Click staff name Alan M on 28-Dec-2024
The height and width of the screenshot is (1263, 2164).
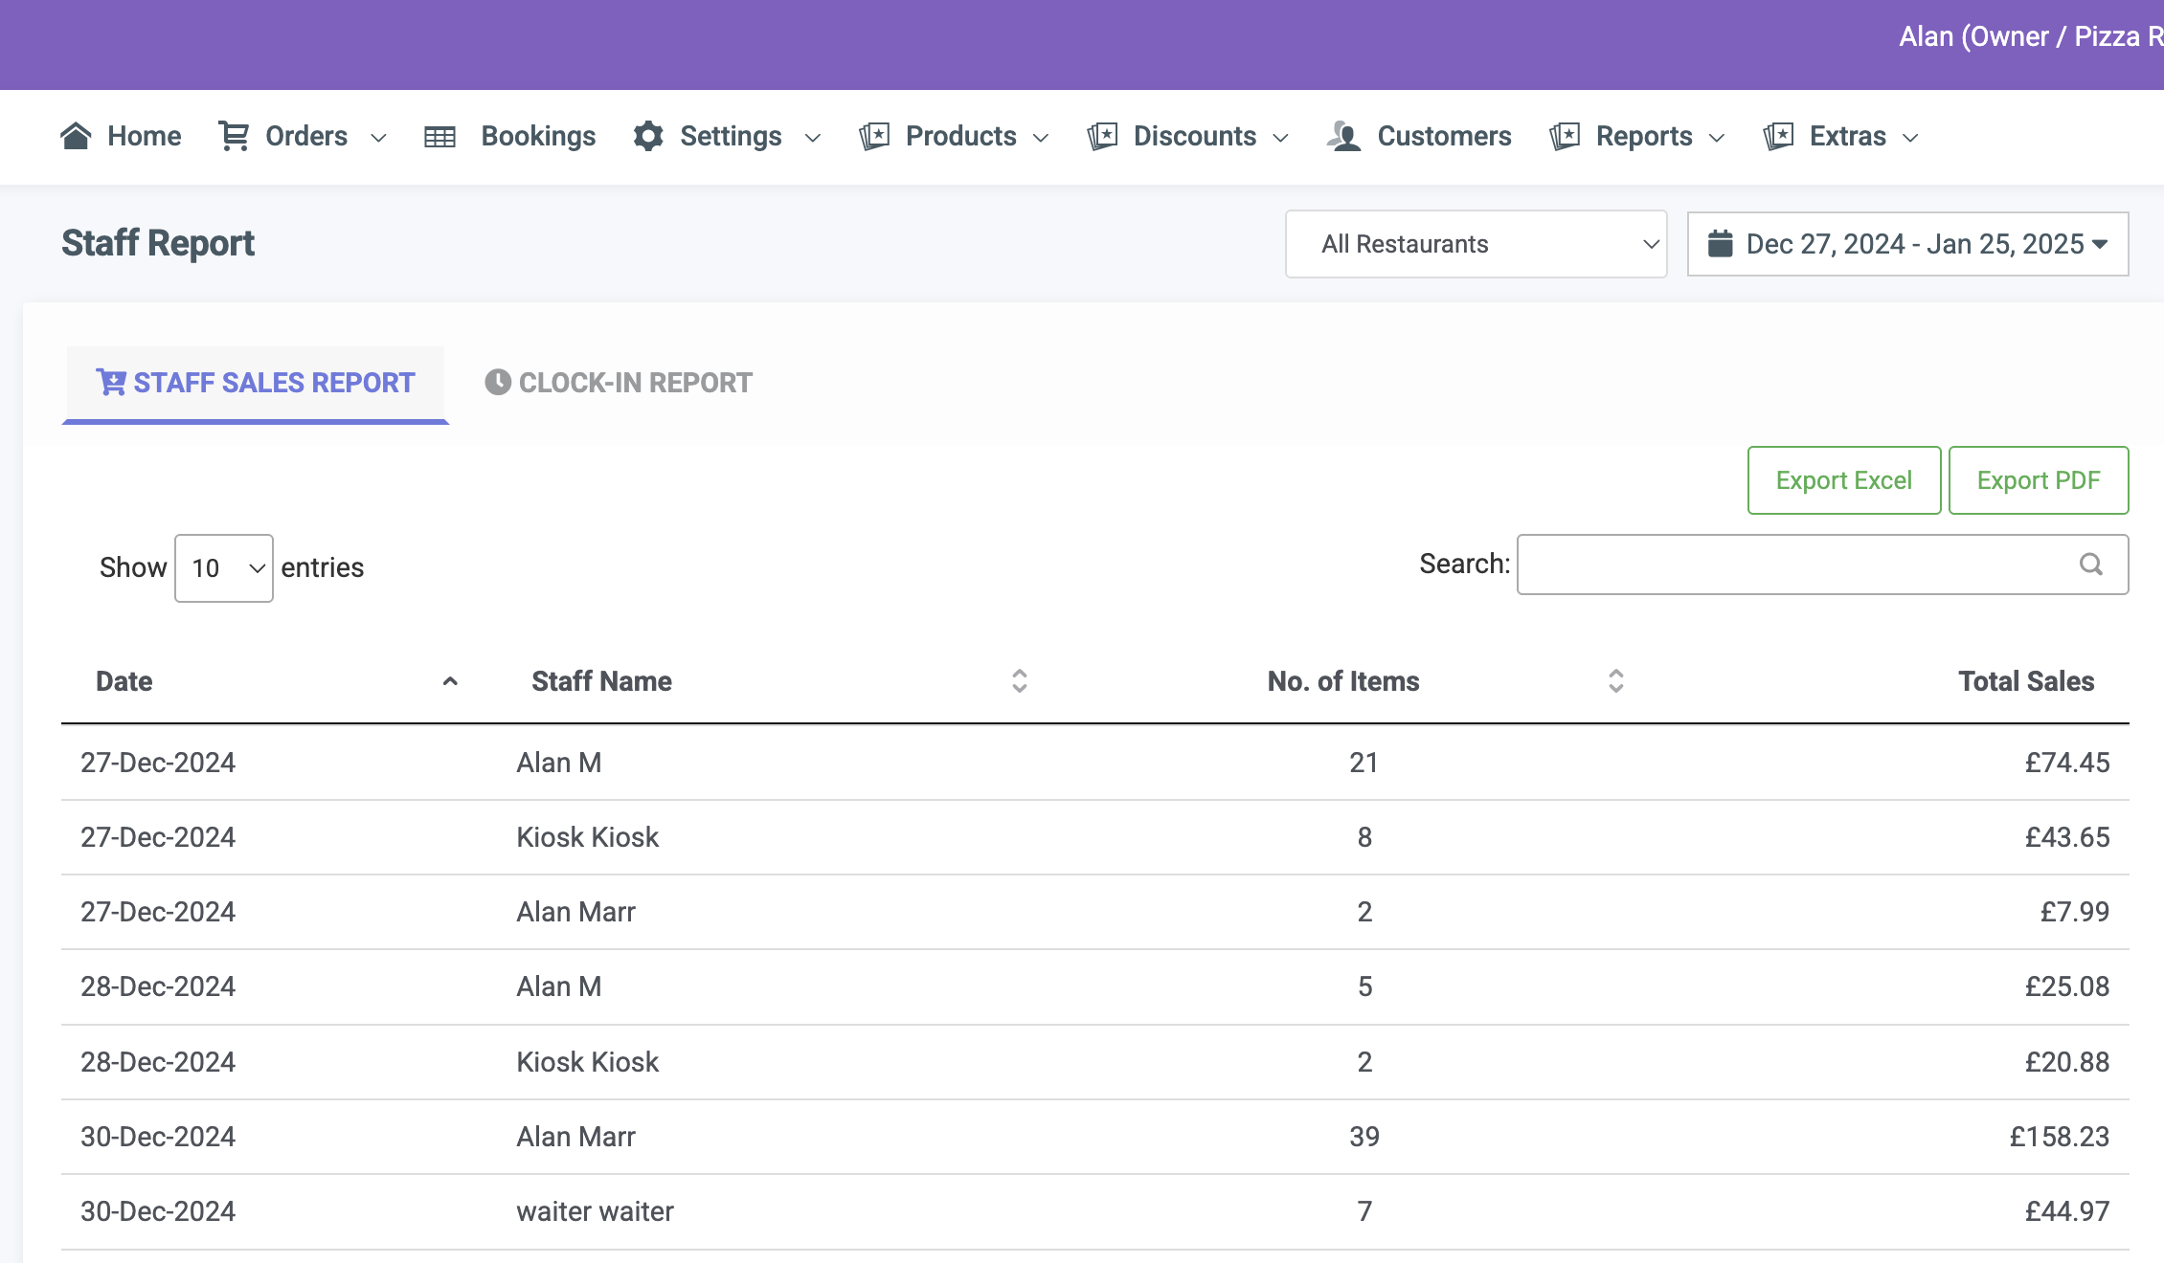coord(559,986)
